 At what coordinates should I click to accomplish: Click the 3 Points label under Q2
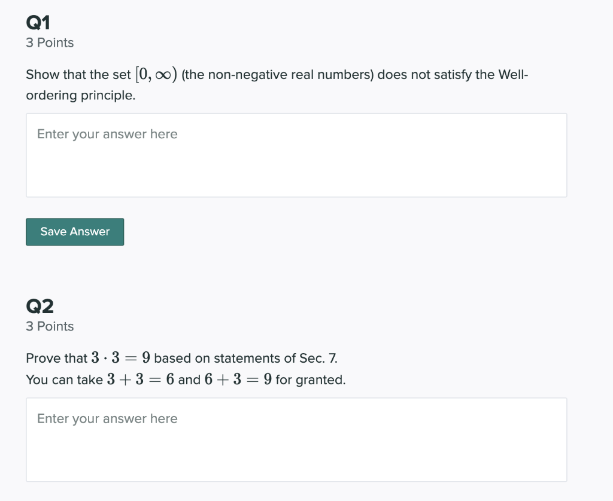click(50, 326)
